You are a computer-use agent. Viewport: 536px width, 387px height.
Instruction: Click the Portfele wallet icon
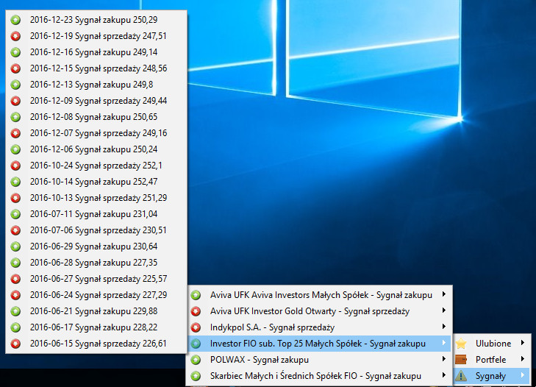click(x=462, y=360)
